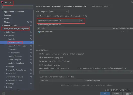Click the project icon beside Arquillian Containers
The image size is (133, 95).
coord(31,77)
